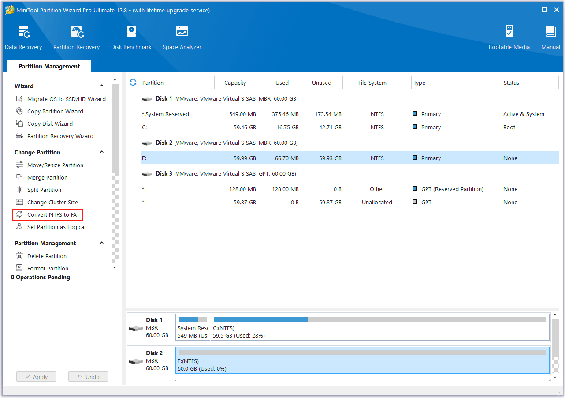The width and height of the screenshot is (565, 398).
Task: Select the 128.00 MB reserved partition row
Action: point(349,189)
